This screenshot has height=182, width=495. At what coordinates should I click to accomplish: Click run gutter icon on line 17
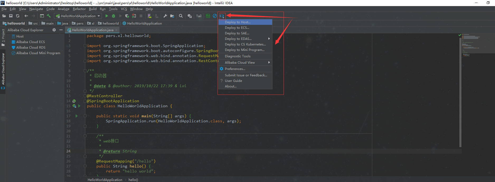coord(77,116)
